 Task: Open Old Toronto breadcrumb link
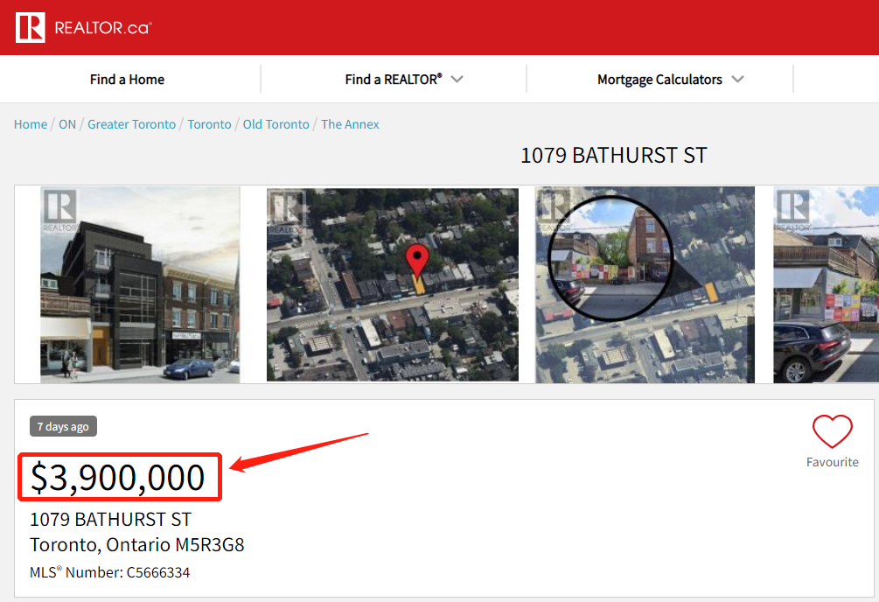[276, 124]
